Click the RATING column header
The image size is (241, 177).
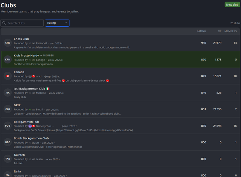click(201, 31)
